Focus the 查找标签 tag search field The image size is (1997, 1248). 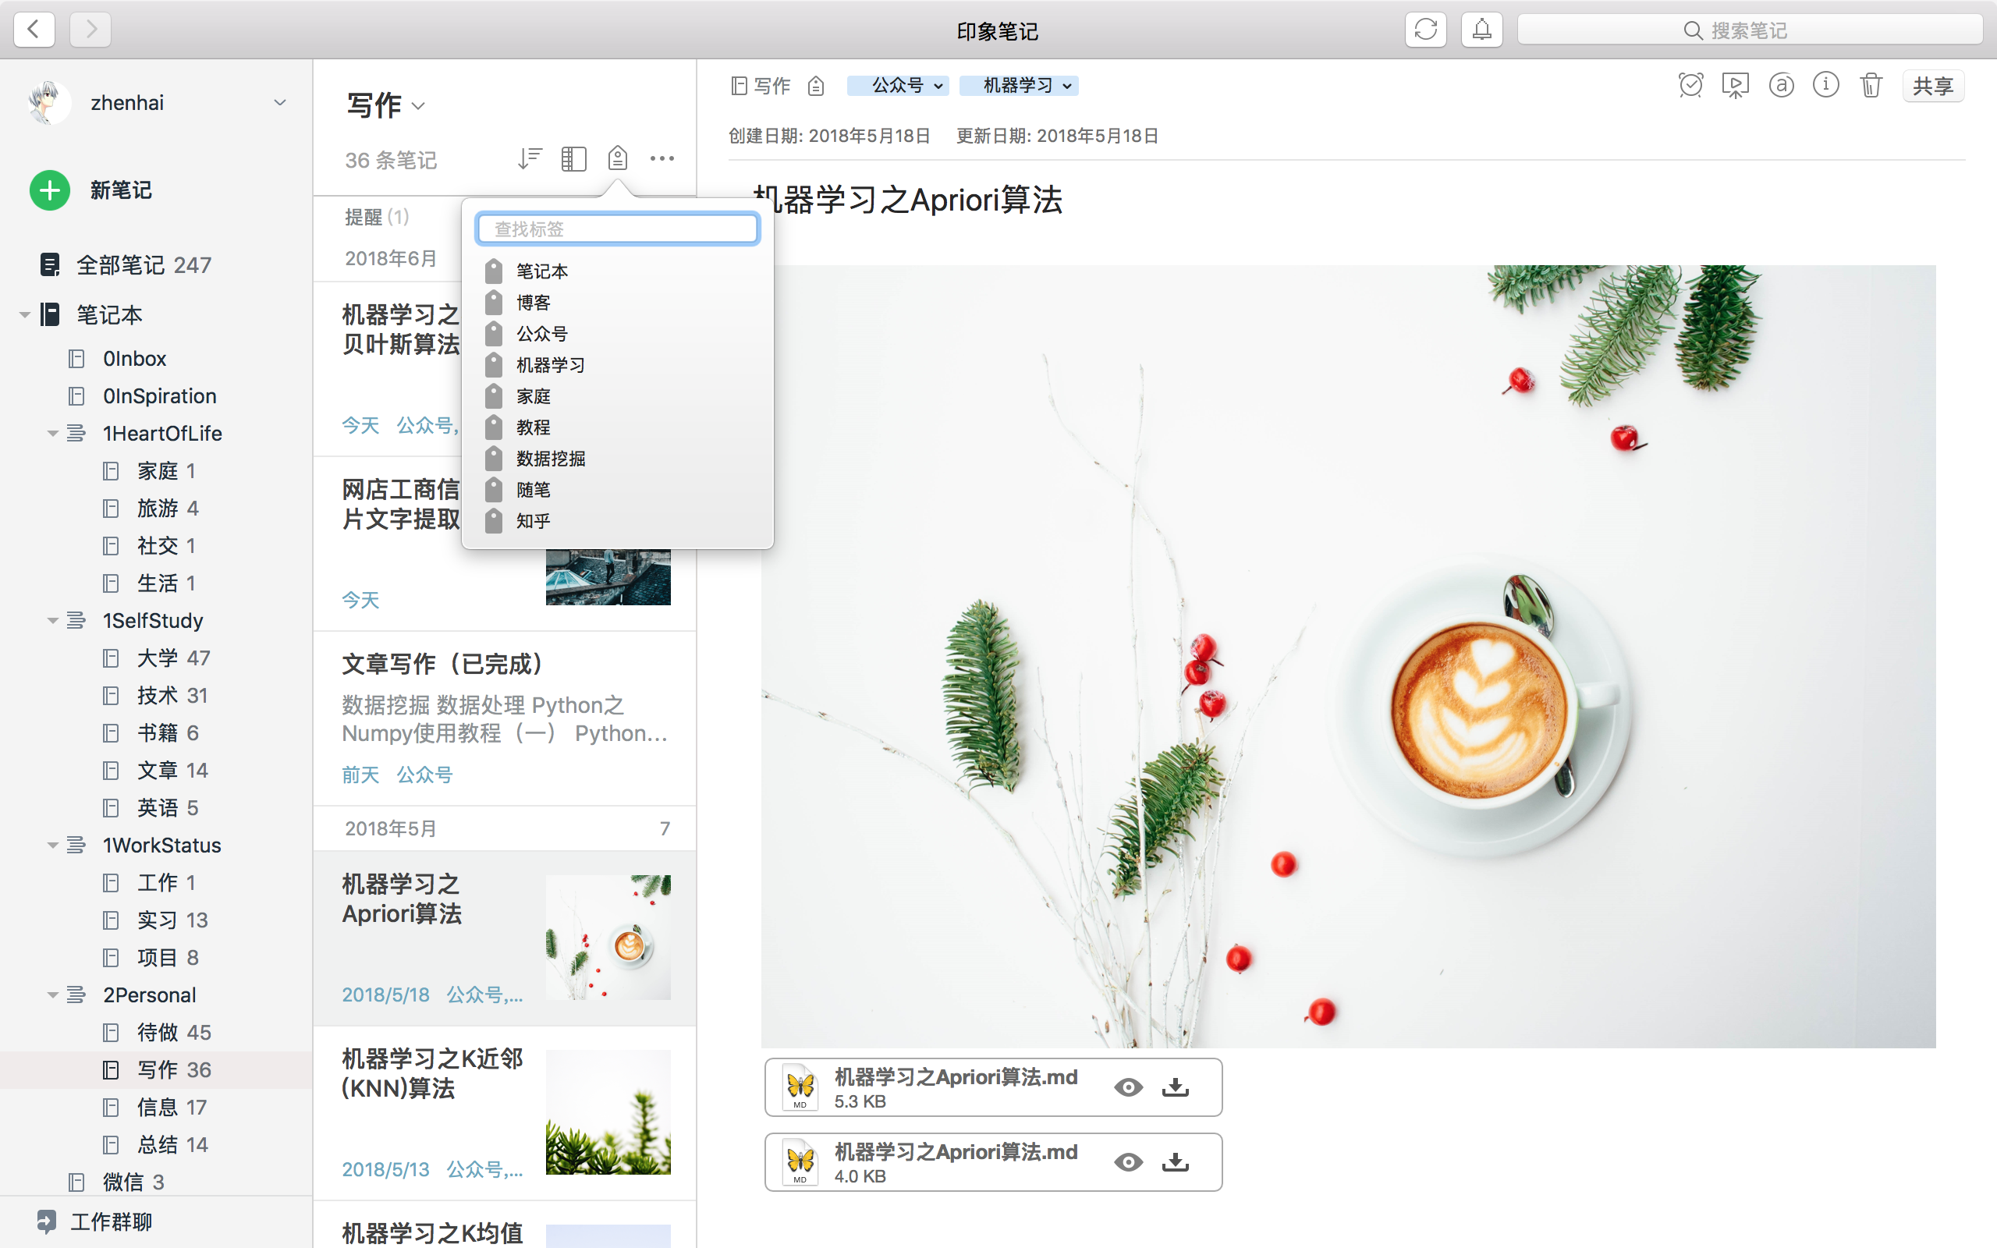[617, 229]
